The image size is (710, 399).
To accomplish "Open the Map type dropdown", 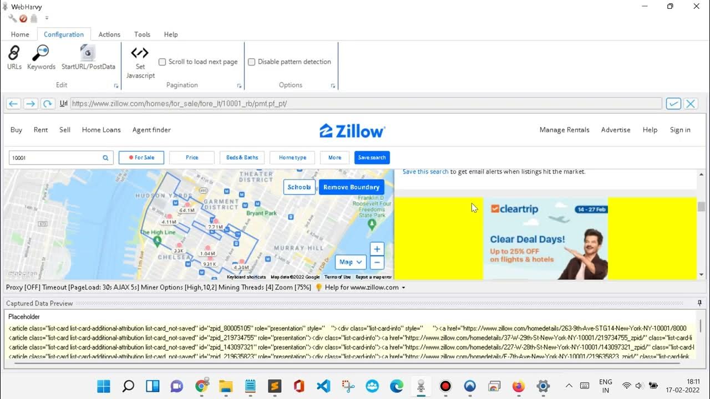I will click(x=351, y=262).
